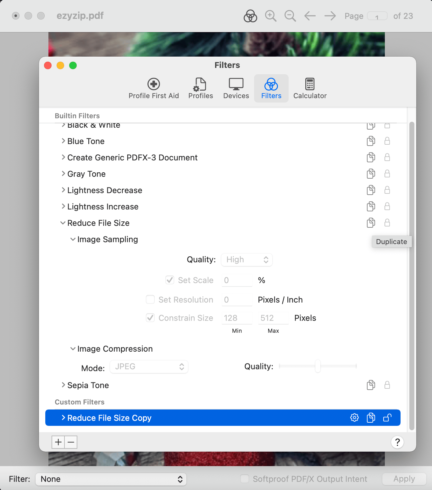Lock the Sepia Tone filter
The image size is (432, 490).
[387, 385]
